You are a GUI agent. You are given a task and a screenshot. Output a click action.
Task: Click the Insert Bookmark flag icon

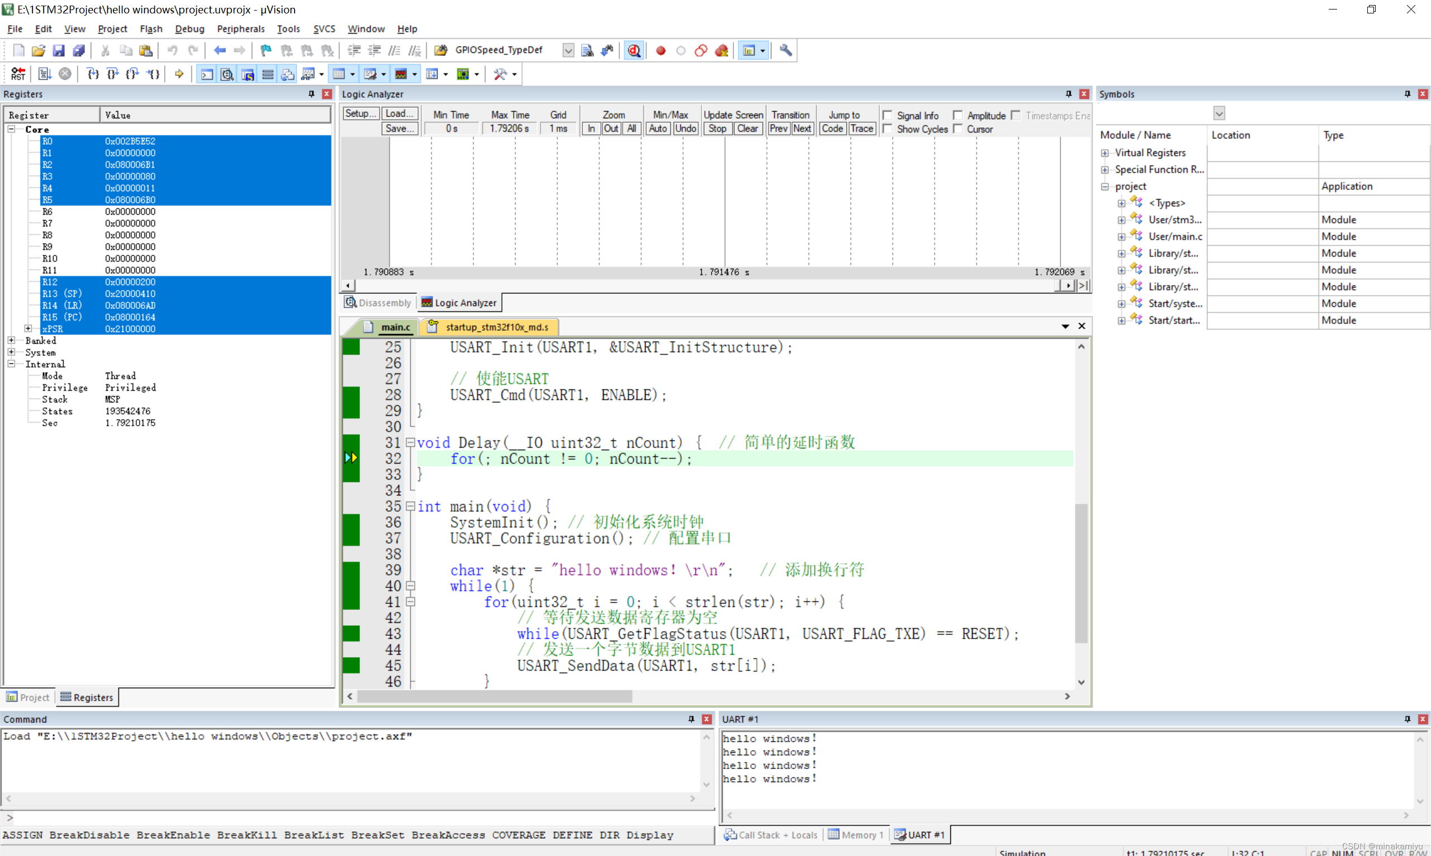point(266,51)
